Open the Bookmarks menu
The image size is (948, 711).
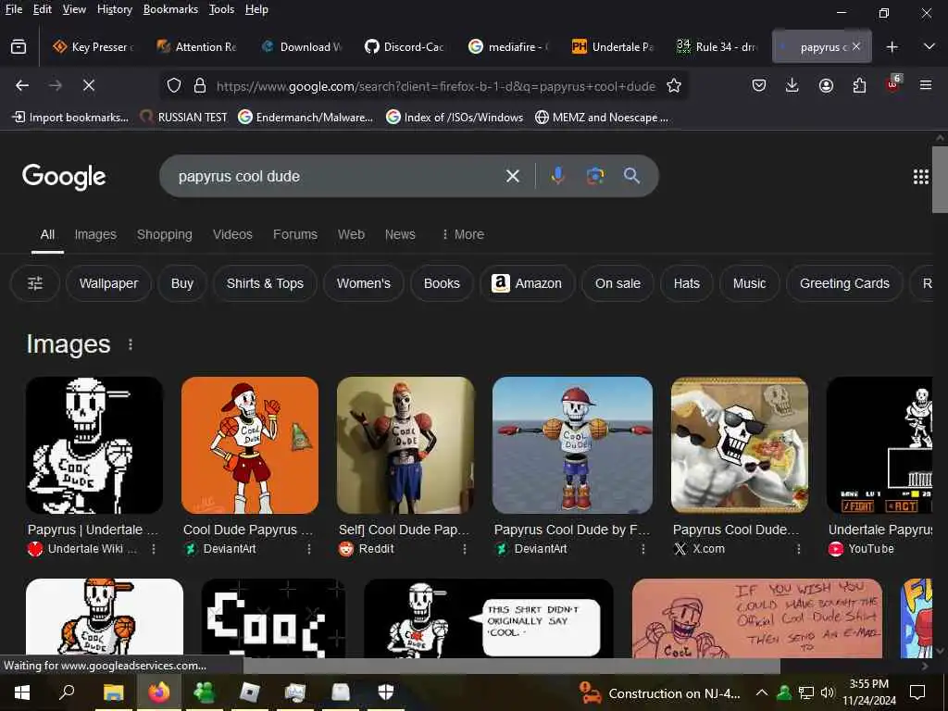170,9
